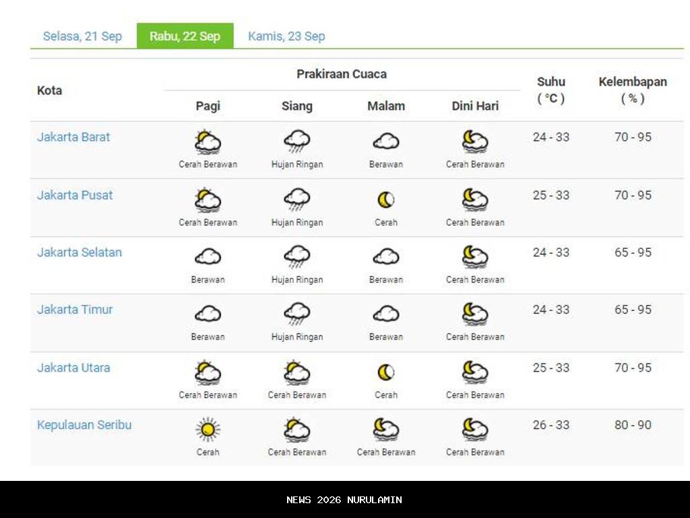The height and width of the screenshot is (518, 690).
Task: Click Kepulauan Seribu night partly cloudy icon
Action: [386, 430]
